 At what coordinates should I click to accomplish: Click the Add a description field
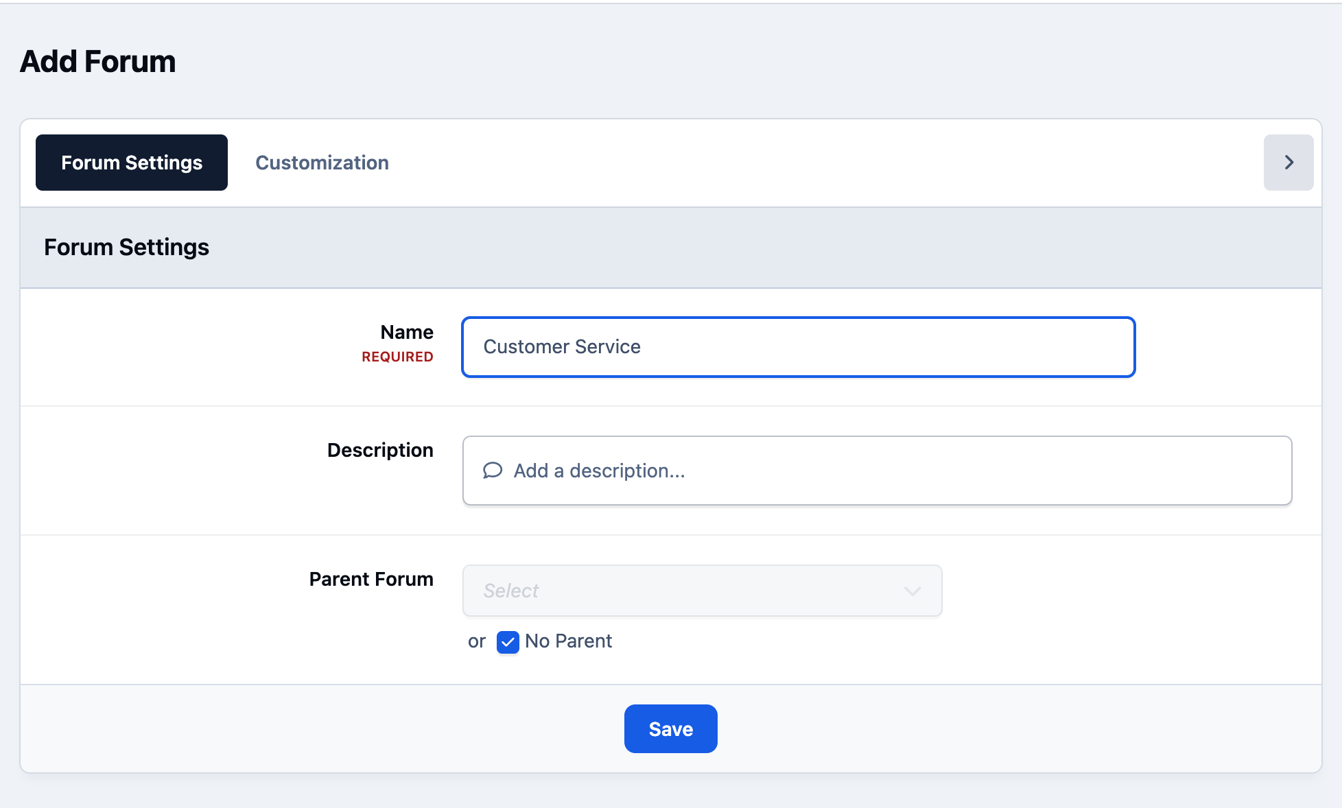[878, 471]
